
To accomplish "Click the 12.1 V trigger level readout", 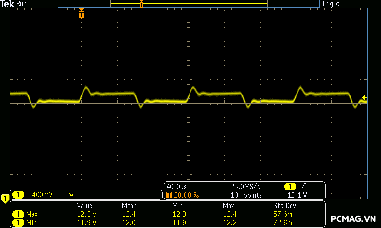I will tap(297, 195).
